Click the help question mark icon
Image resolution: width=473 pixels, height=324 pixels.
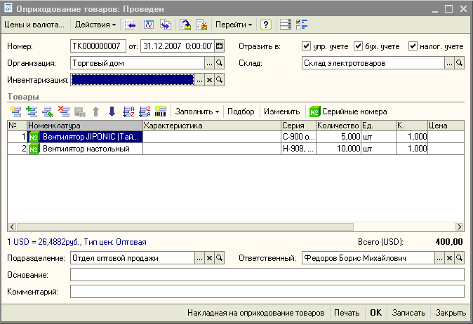point(266,25)
